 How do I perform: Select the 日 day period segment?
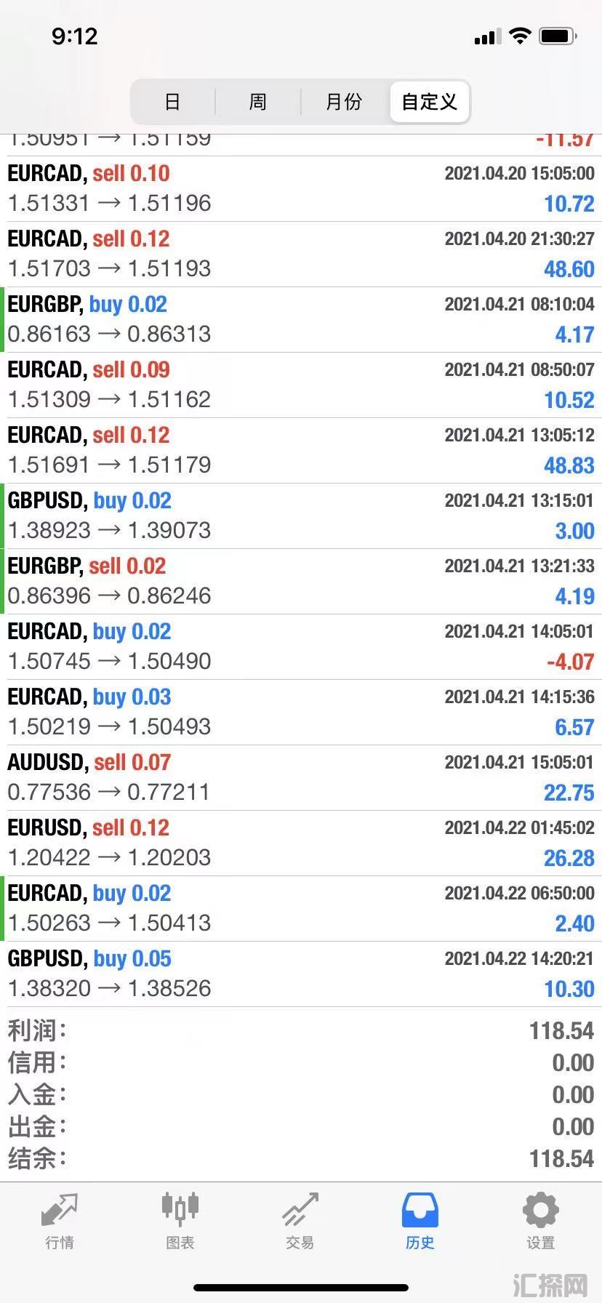[172, 102]
